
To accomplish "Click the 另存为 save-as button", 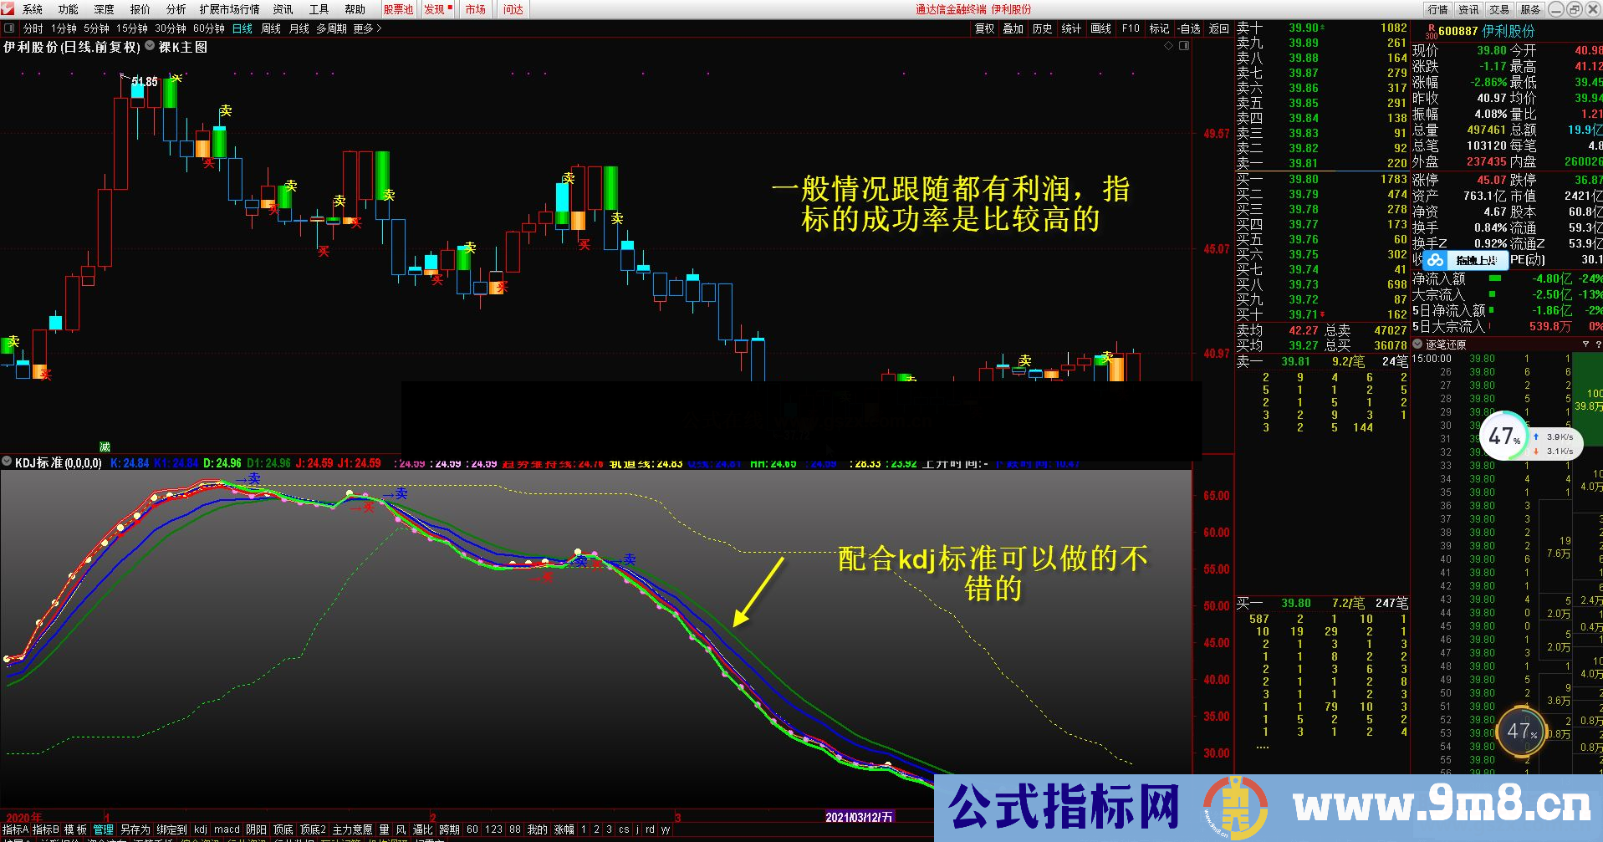I will pyautogui.click(x=136, y=829).
